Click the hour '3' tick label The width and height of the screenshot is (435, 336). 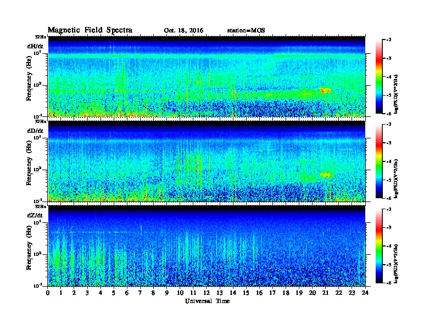click(x=87, y=293)
